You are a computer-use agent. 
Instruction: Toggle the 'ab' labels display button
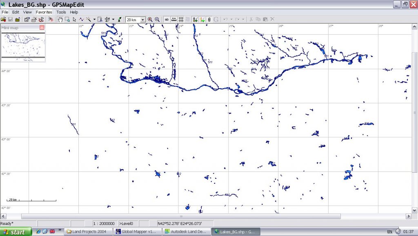(x=167, y=19)
